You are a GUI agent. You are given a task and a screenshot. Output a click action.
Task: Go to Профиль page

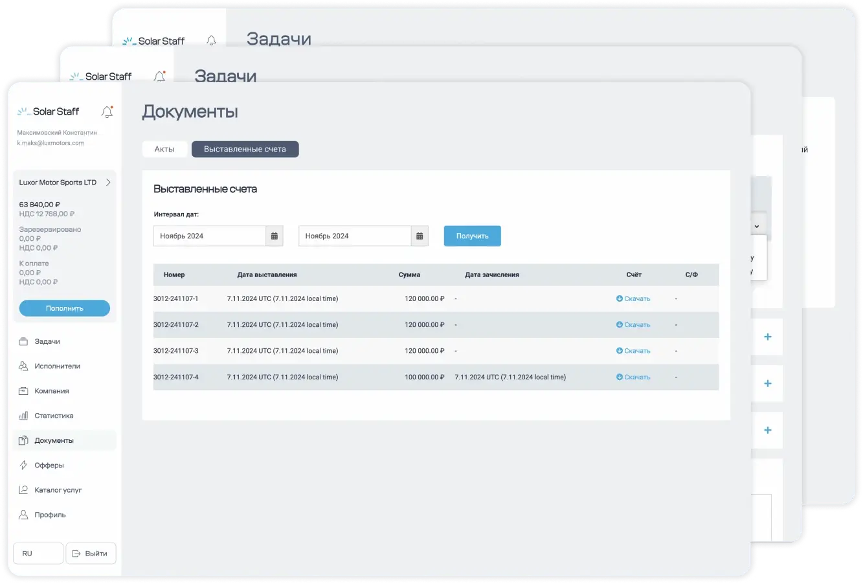pos(50,515)
